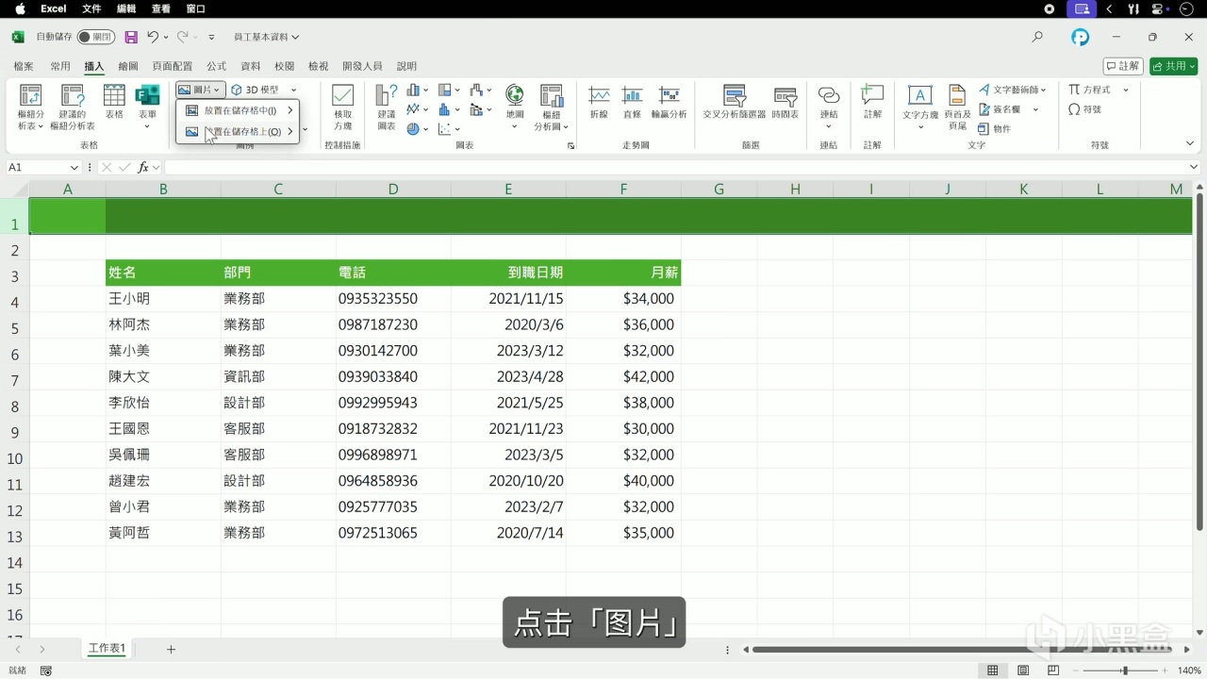Choose 放置在儲存格上 (Place over Cells)
Image resolution: width=1207 pixels, height=679 pixels.
240,132
